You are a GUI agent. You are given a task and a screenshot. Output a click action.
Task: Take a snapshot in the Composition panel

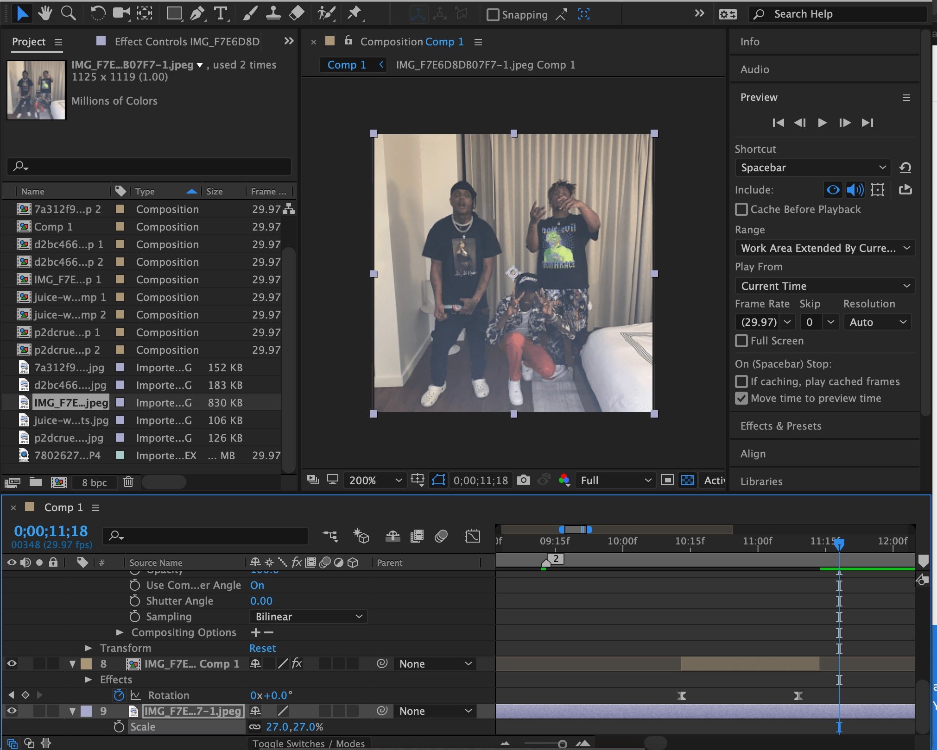click(x=523, y=480)
